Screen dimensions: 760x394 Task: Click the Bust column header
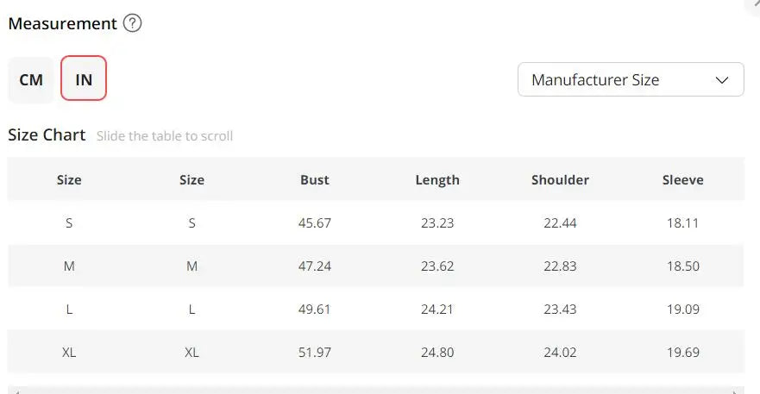click(315, 180)
